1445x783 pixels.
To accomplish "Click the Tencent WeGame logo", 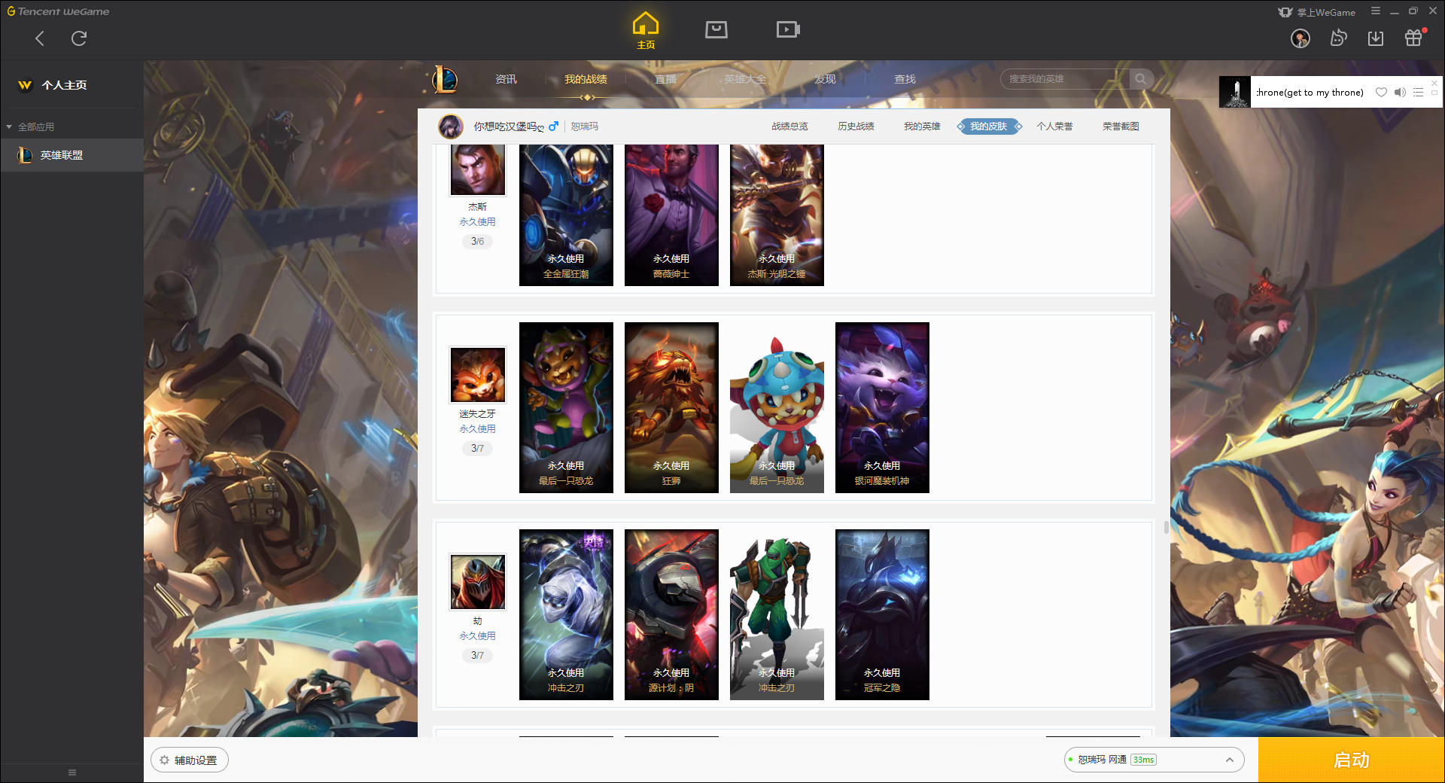I will pos(58,11).
